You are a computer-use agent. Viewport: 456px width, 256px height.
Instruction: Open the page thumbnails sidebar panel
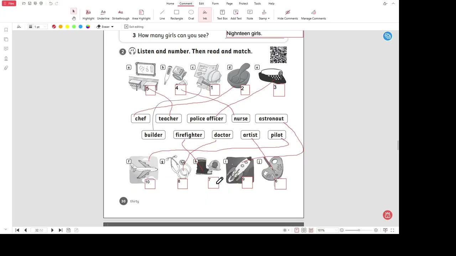coord(6,39)
